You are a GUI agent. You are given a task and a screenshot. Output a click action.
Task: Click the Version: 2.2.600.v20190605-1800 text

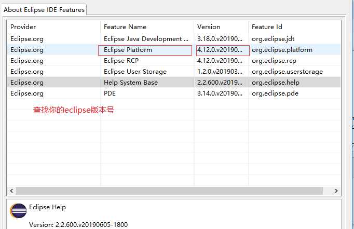pos(78,224)
